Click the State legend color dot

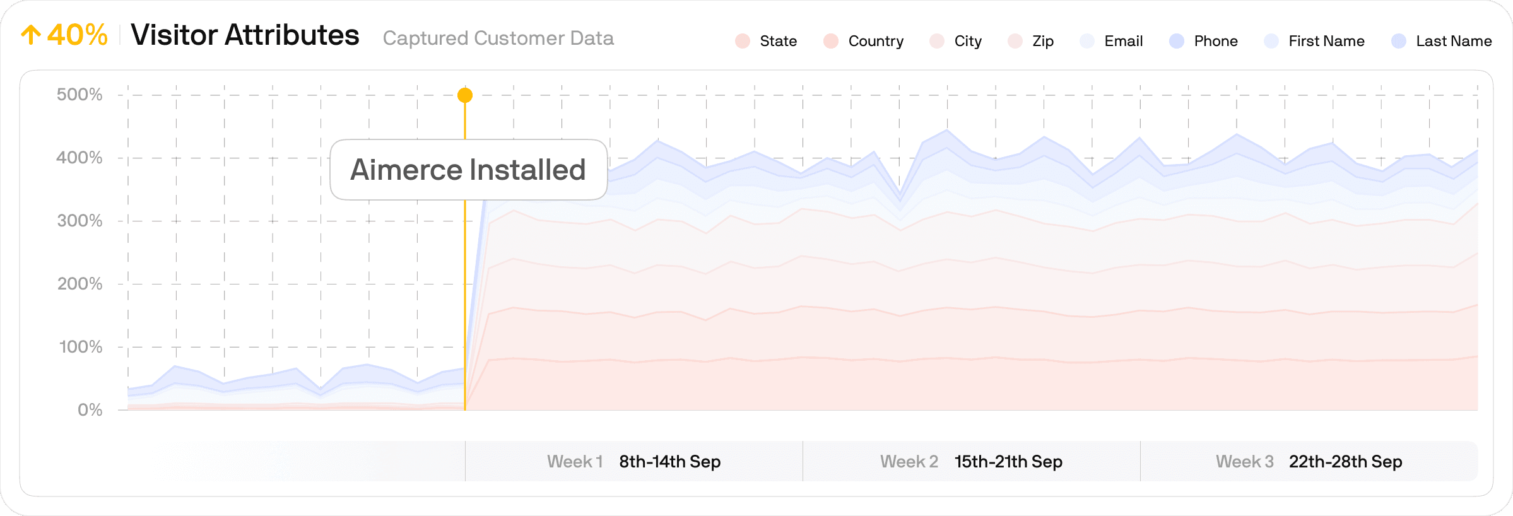(743, 41)
